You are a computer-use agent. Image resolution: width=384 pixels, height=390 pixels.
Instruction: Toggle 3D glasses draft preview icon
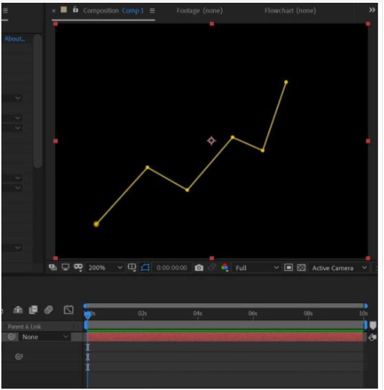tap(78, 267)
